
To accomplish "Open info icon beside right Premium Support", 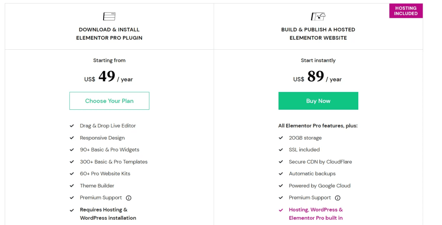I will [x=338, y=198].
